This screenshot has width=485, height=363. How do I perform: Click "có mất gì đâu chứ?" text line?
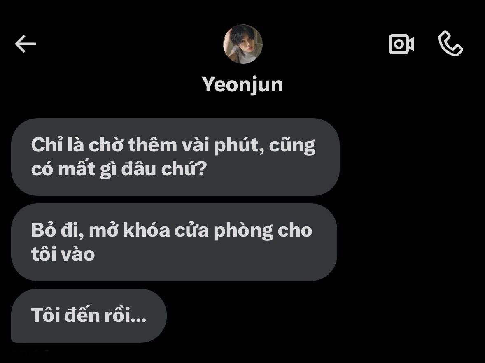(119, 169)
